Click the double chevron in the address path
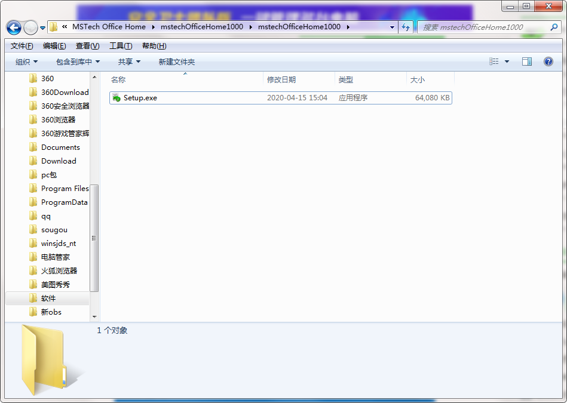The width and height of the screenshot is (567, 403). tap(65, 27)
